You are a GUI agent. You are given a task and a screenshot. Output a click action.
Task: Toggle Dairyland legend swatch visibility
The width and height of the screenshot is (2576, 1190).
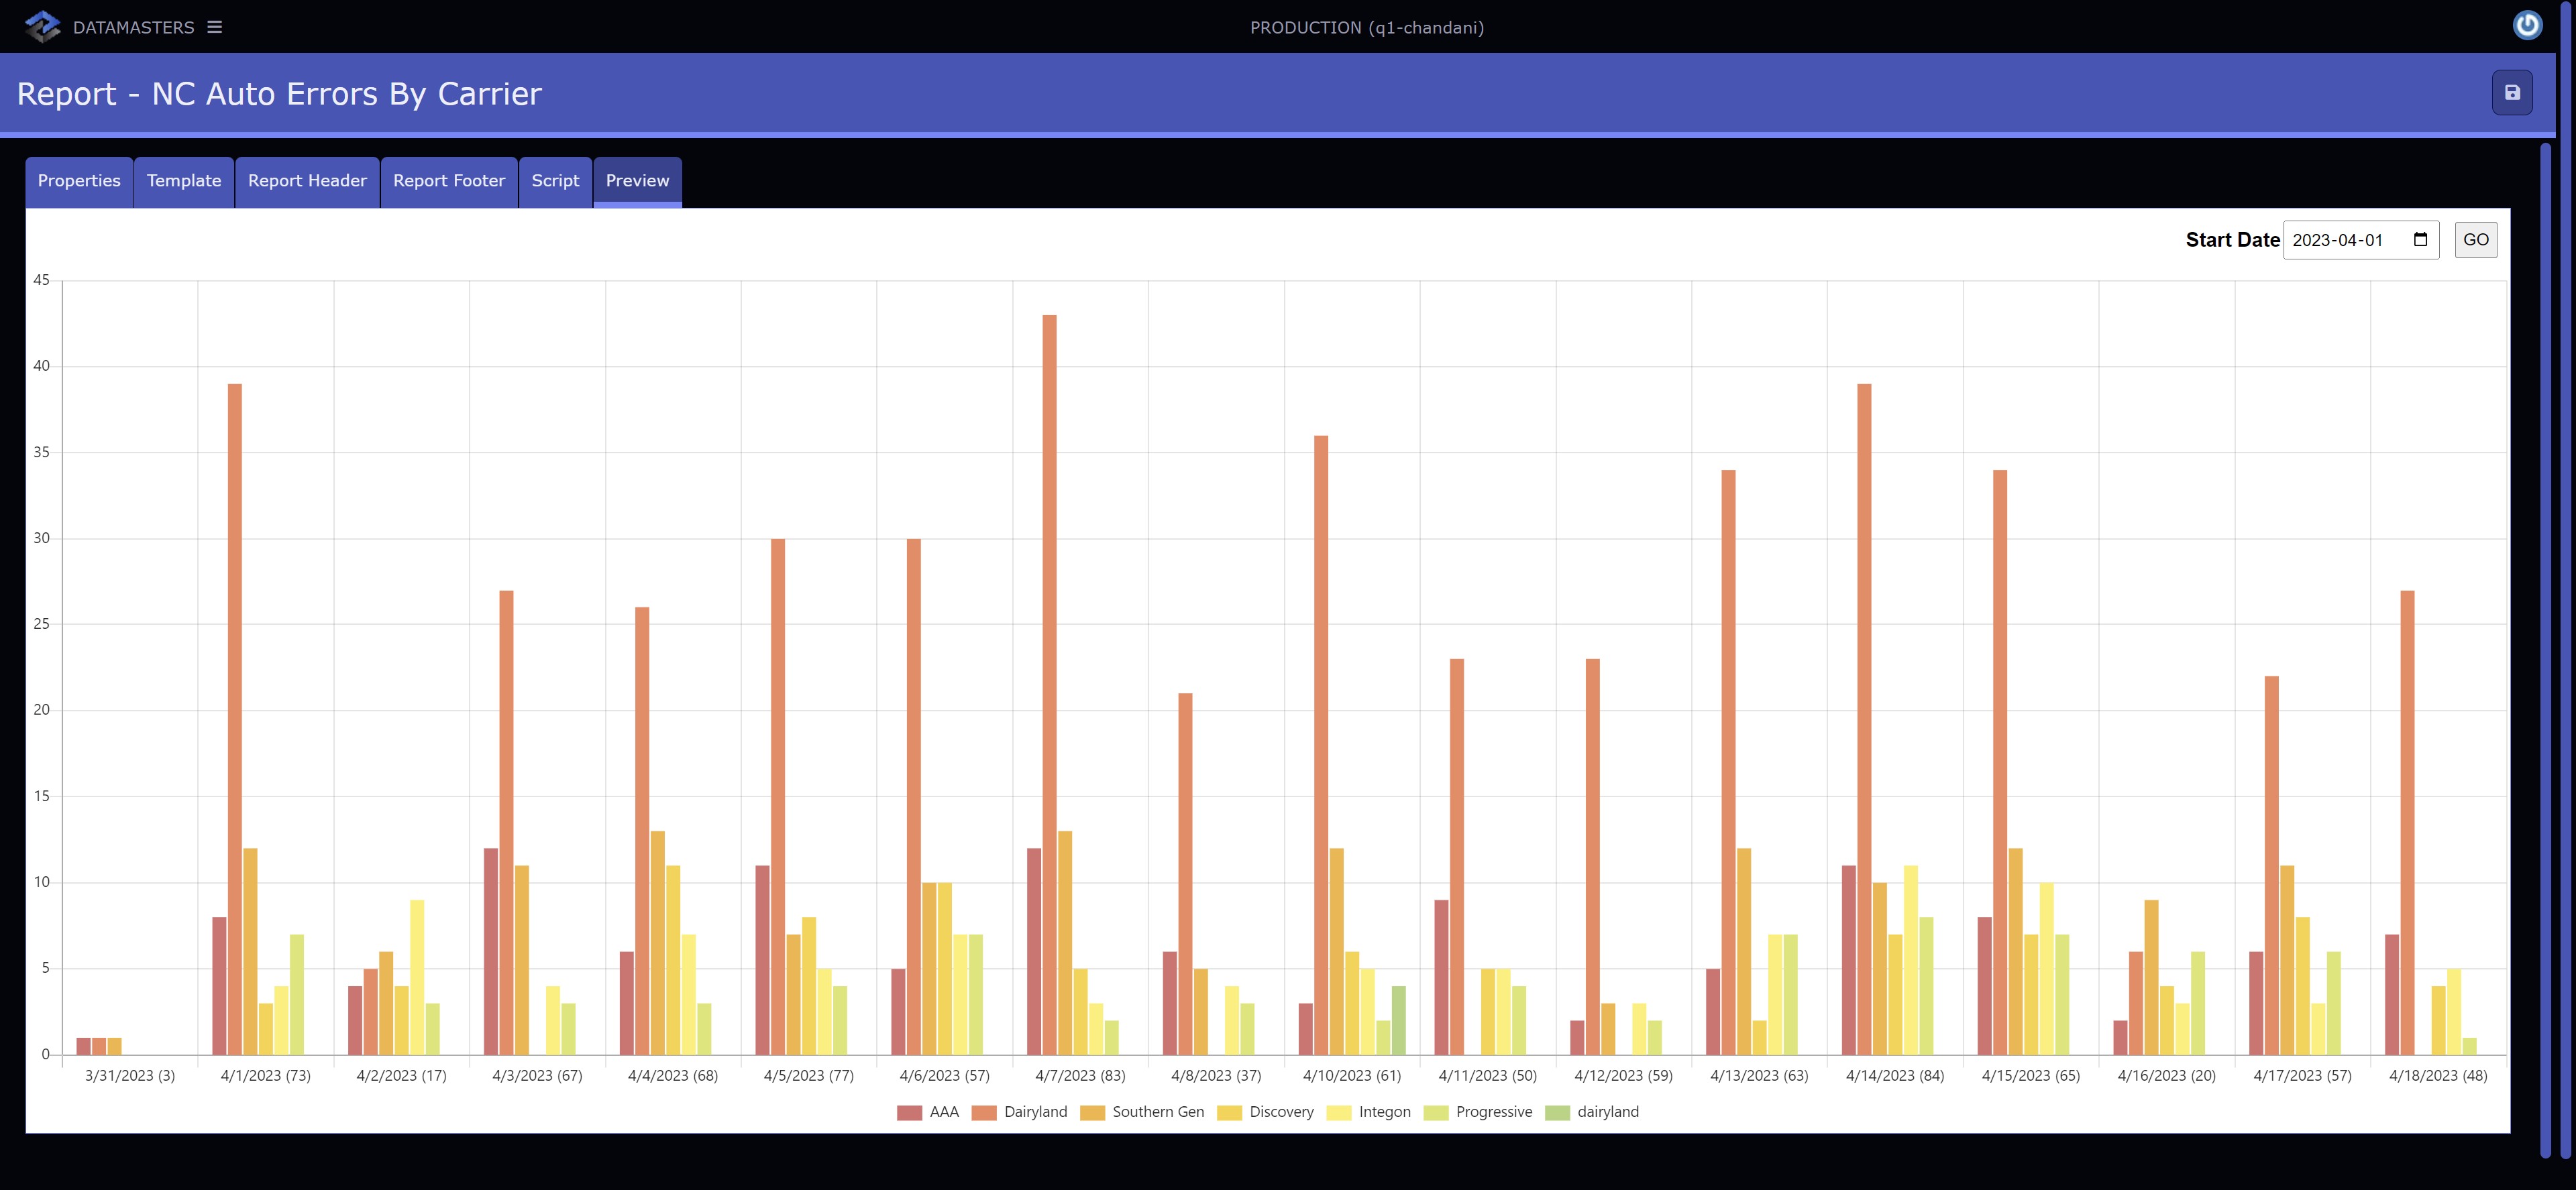coord(984,1112)
